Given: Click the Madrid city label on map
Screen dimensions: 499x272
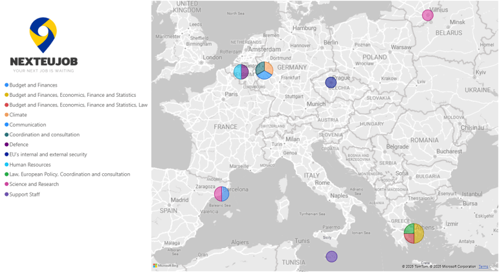Looking at the screenshot, I should (x=179, y=200).
